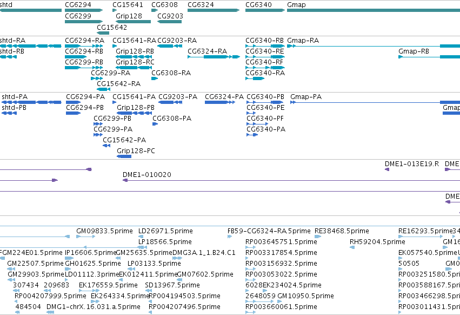Click the EK176559.5prime EST label
Image resolution: width=460 pixels, height=315 pixels.
tap(108, 285)
